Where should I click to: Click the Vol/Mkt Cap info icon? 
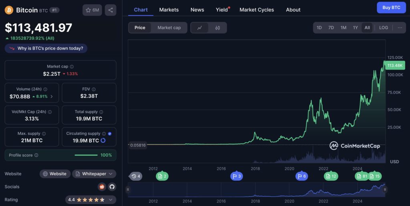pyautogui.click(x=50, y=112)
